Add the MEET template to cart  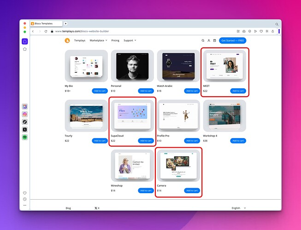click(x=238, y=91)
